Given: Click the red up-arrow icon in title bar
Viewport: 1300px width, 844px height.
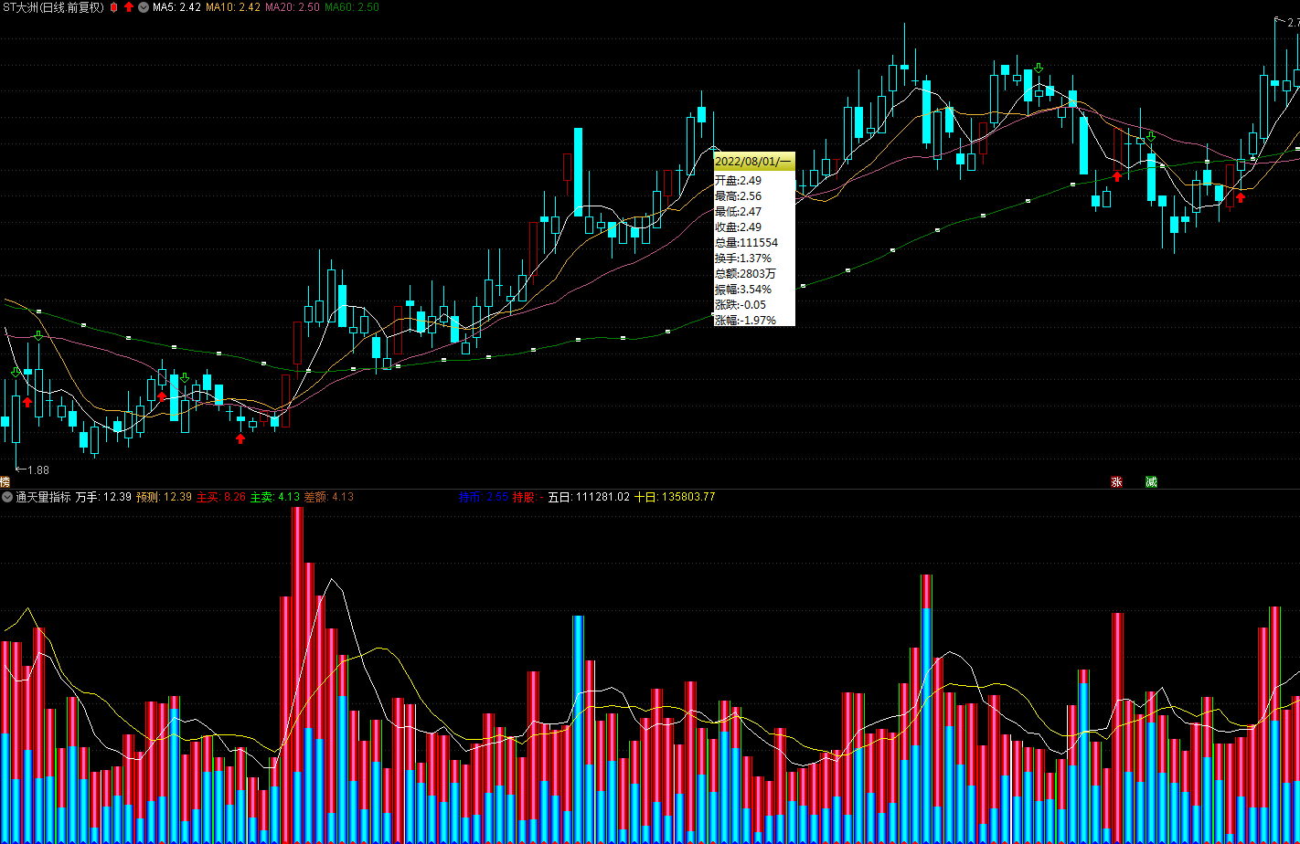Looking at the screenshot, I should point(129,7).
